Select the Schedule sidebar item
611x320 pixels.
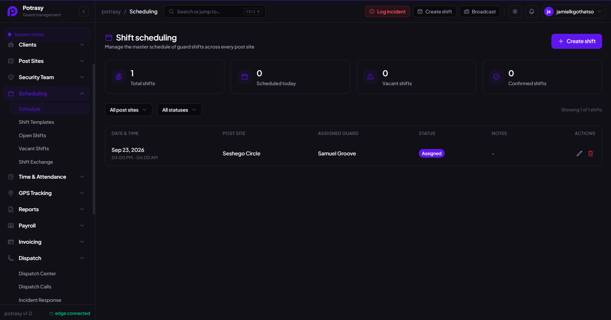(x=49, y=109)
